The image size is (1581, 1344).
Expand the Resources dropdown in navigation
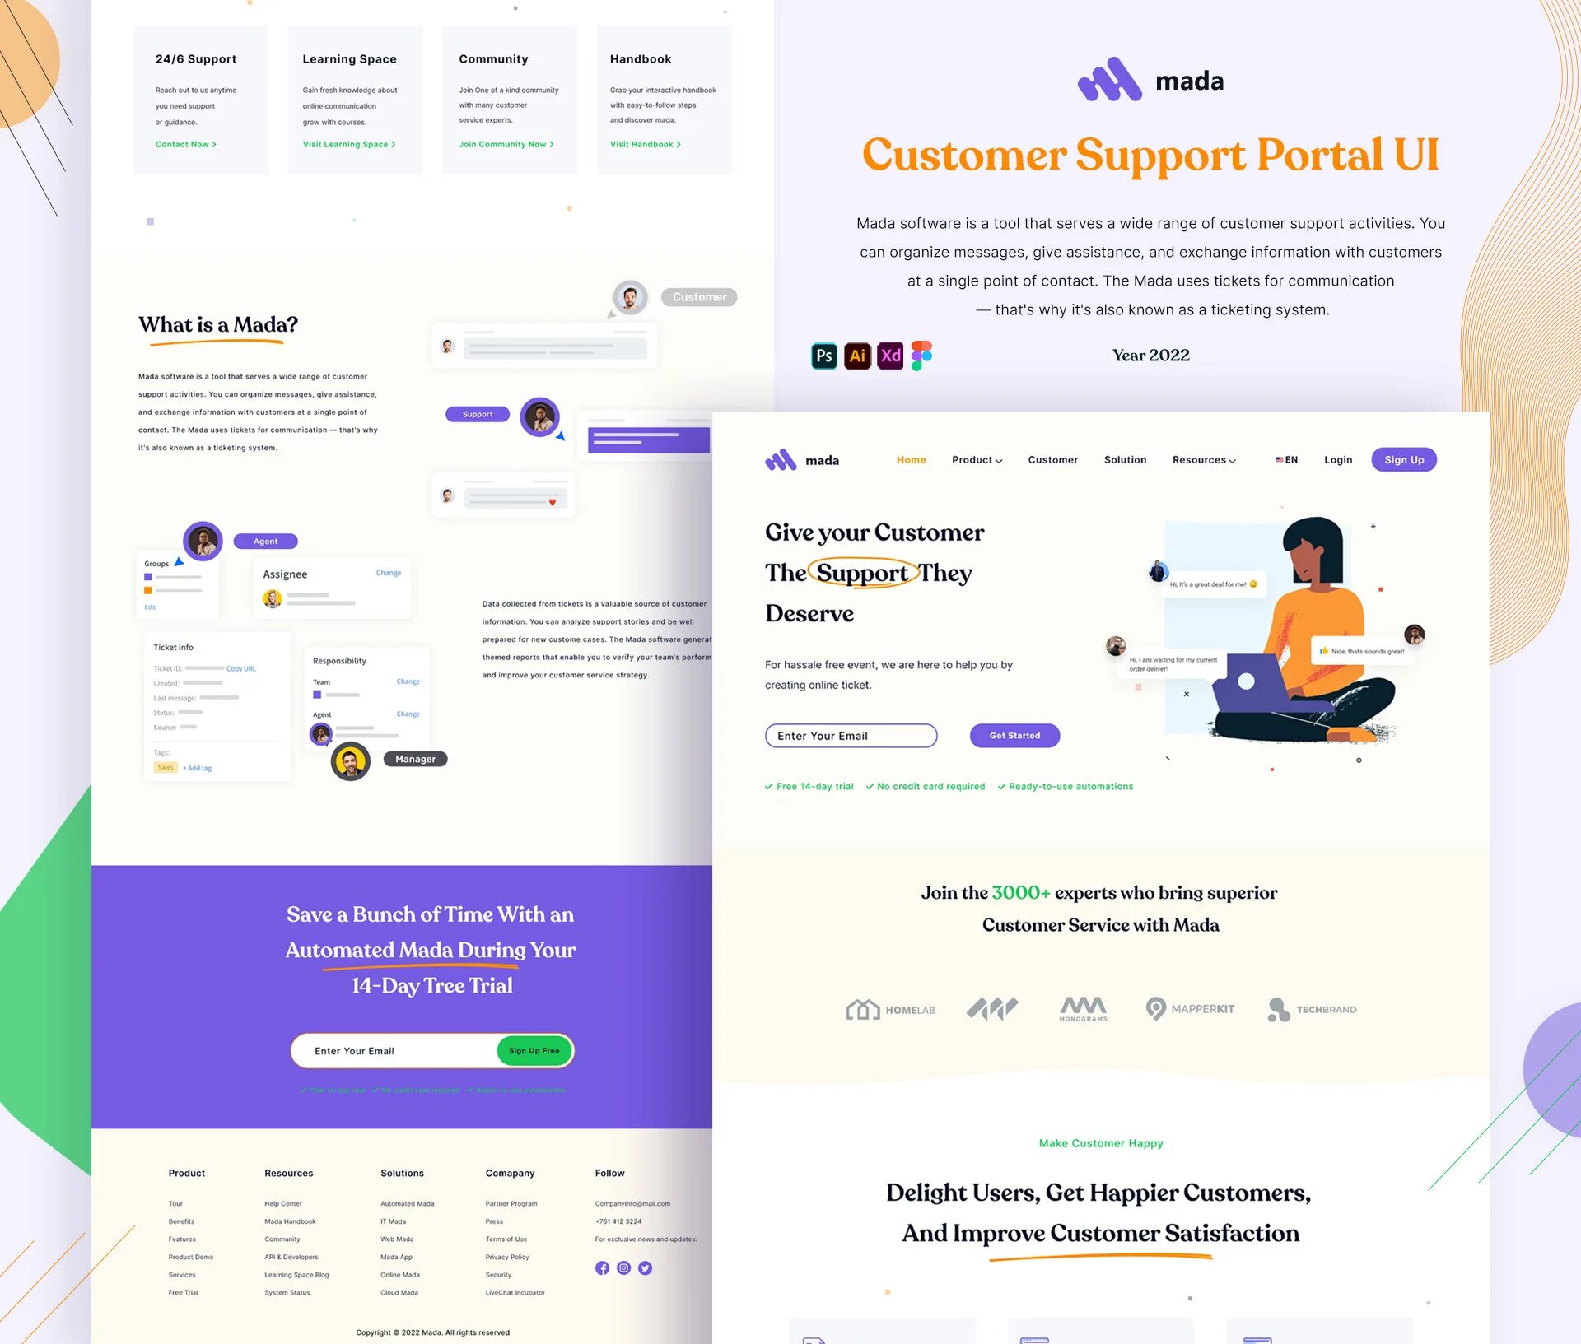1203,458
